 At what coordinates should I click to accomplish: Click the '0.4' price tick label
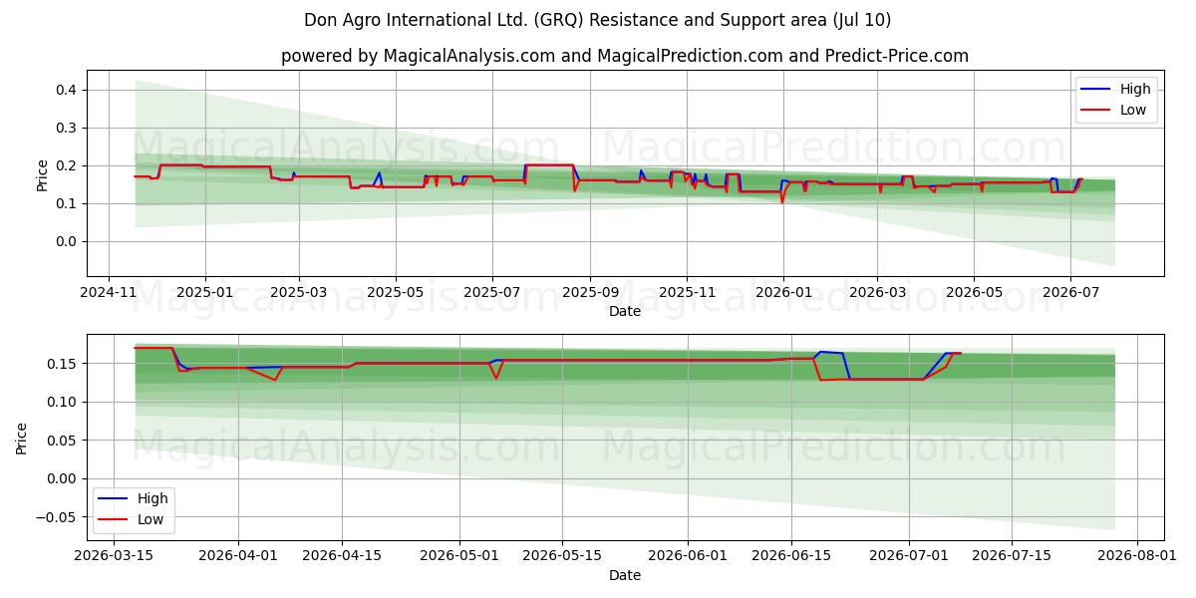pos(67,90)
